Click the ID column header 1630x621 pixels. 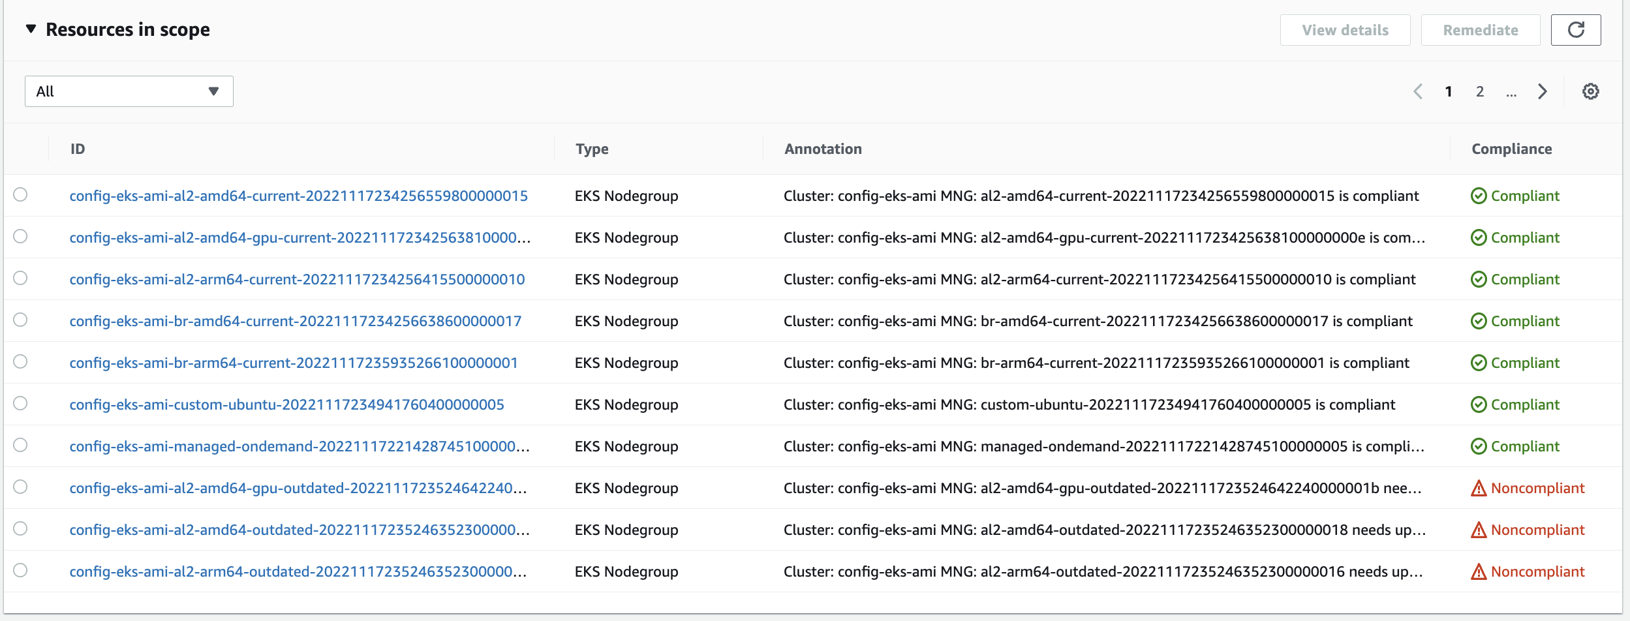[x=78, y=148]
